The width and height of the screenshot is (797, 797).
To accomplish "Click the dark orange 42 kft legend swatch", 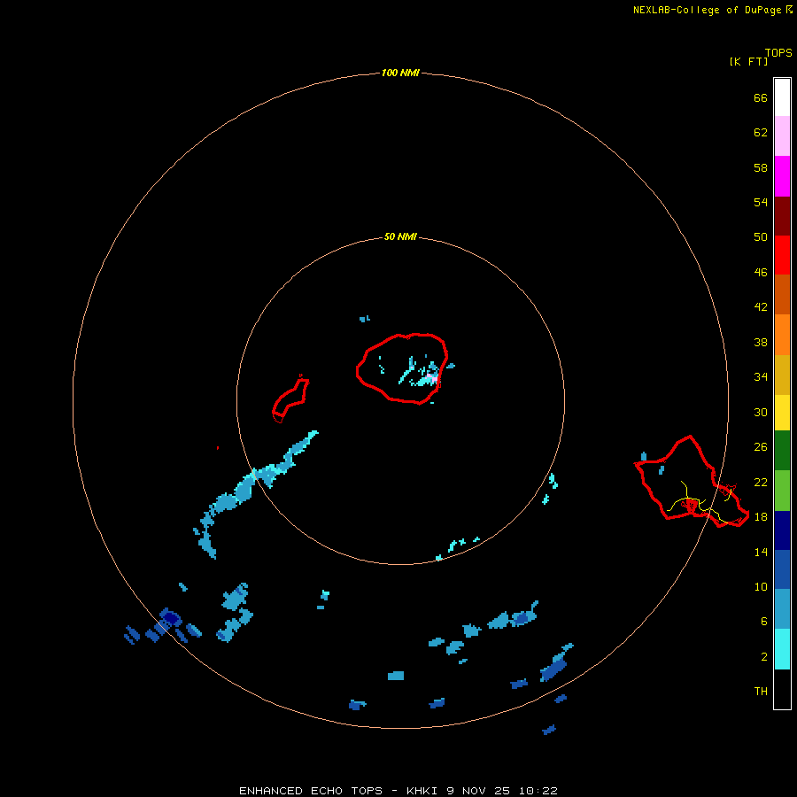I will pos(782,294).
